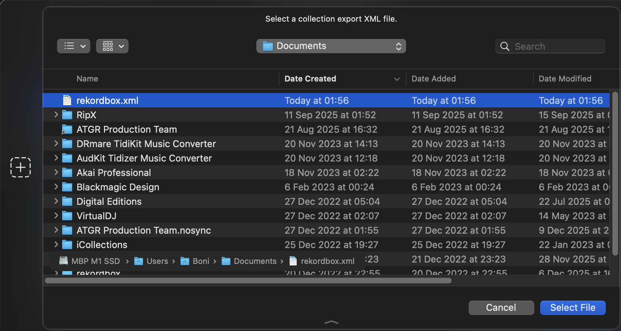
Task: Click the RipX folder icon
Action: [67, 115]
